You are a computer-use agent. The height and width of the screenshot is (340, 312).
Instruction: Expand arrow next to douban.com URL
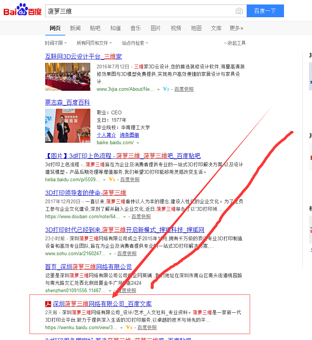(x=124, y=217)
